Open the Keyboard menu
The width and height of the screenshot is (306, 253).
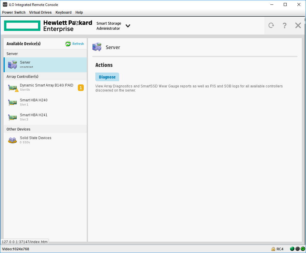(x=63, y=12)
